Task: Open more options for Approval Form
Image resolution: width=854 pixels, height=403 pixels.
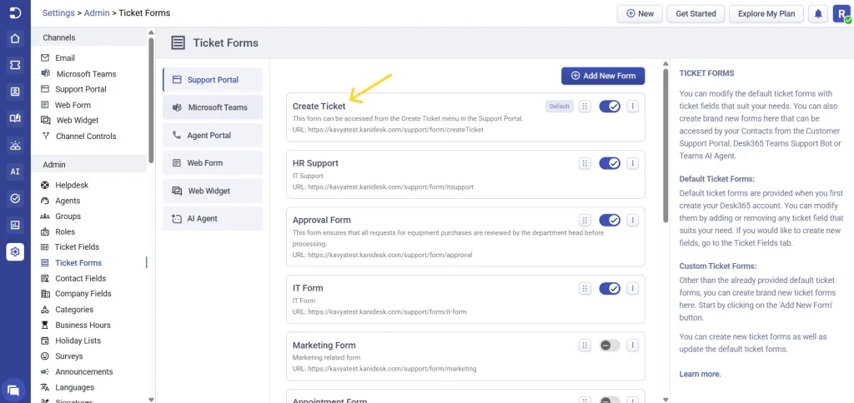Action: (632, 221)
